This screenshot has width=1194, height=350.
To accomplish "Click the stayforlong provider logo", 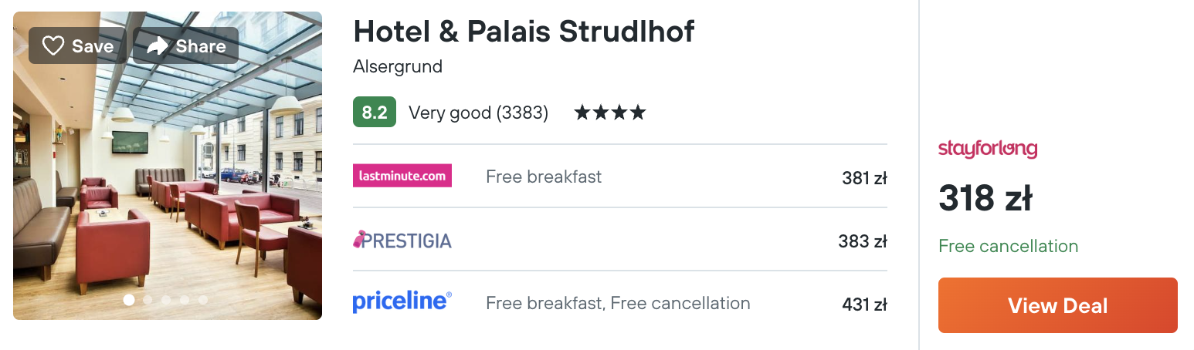I will click(x=988, y=149).
